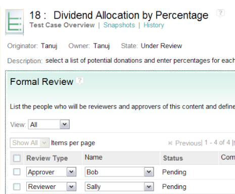The height and width of the screenshot is (194, 235).
Task: Open help icon next to test case title
Action: coord(220,13)
